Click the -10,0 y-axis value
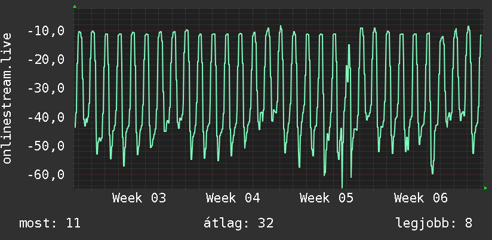 (x=46, y=32)
